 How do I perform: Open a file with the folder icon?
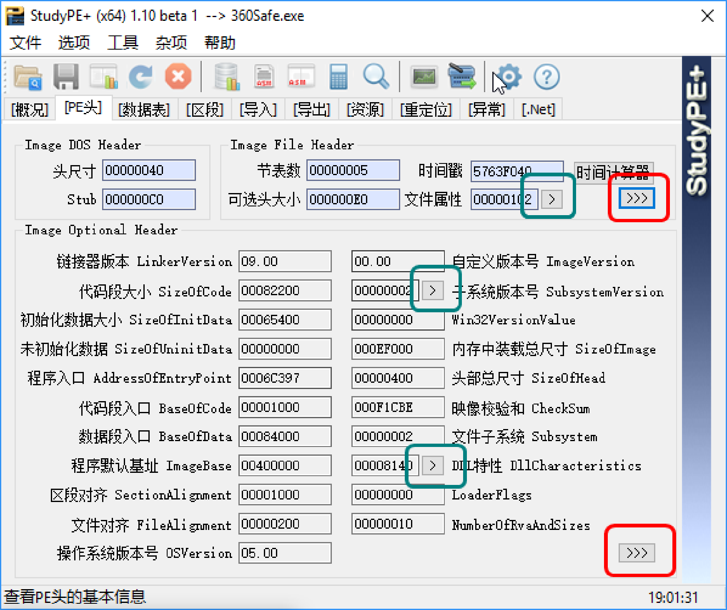28,77
